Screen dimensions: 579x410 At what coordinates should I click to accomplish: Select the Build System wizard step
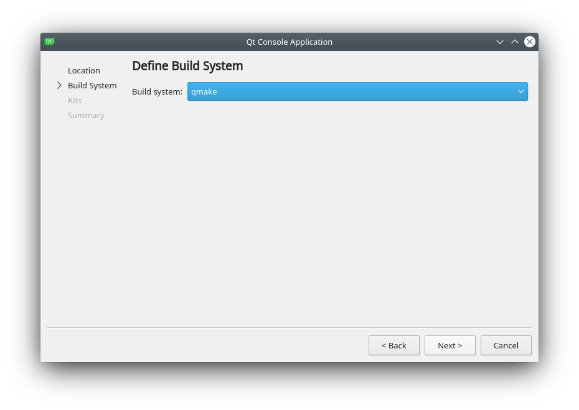[x=92, y=85]
